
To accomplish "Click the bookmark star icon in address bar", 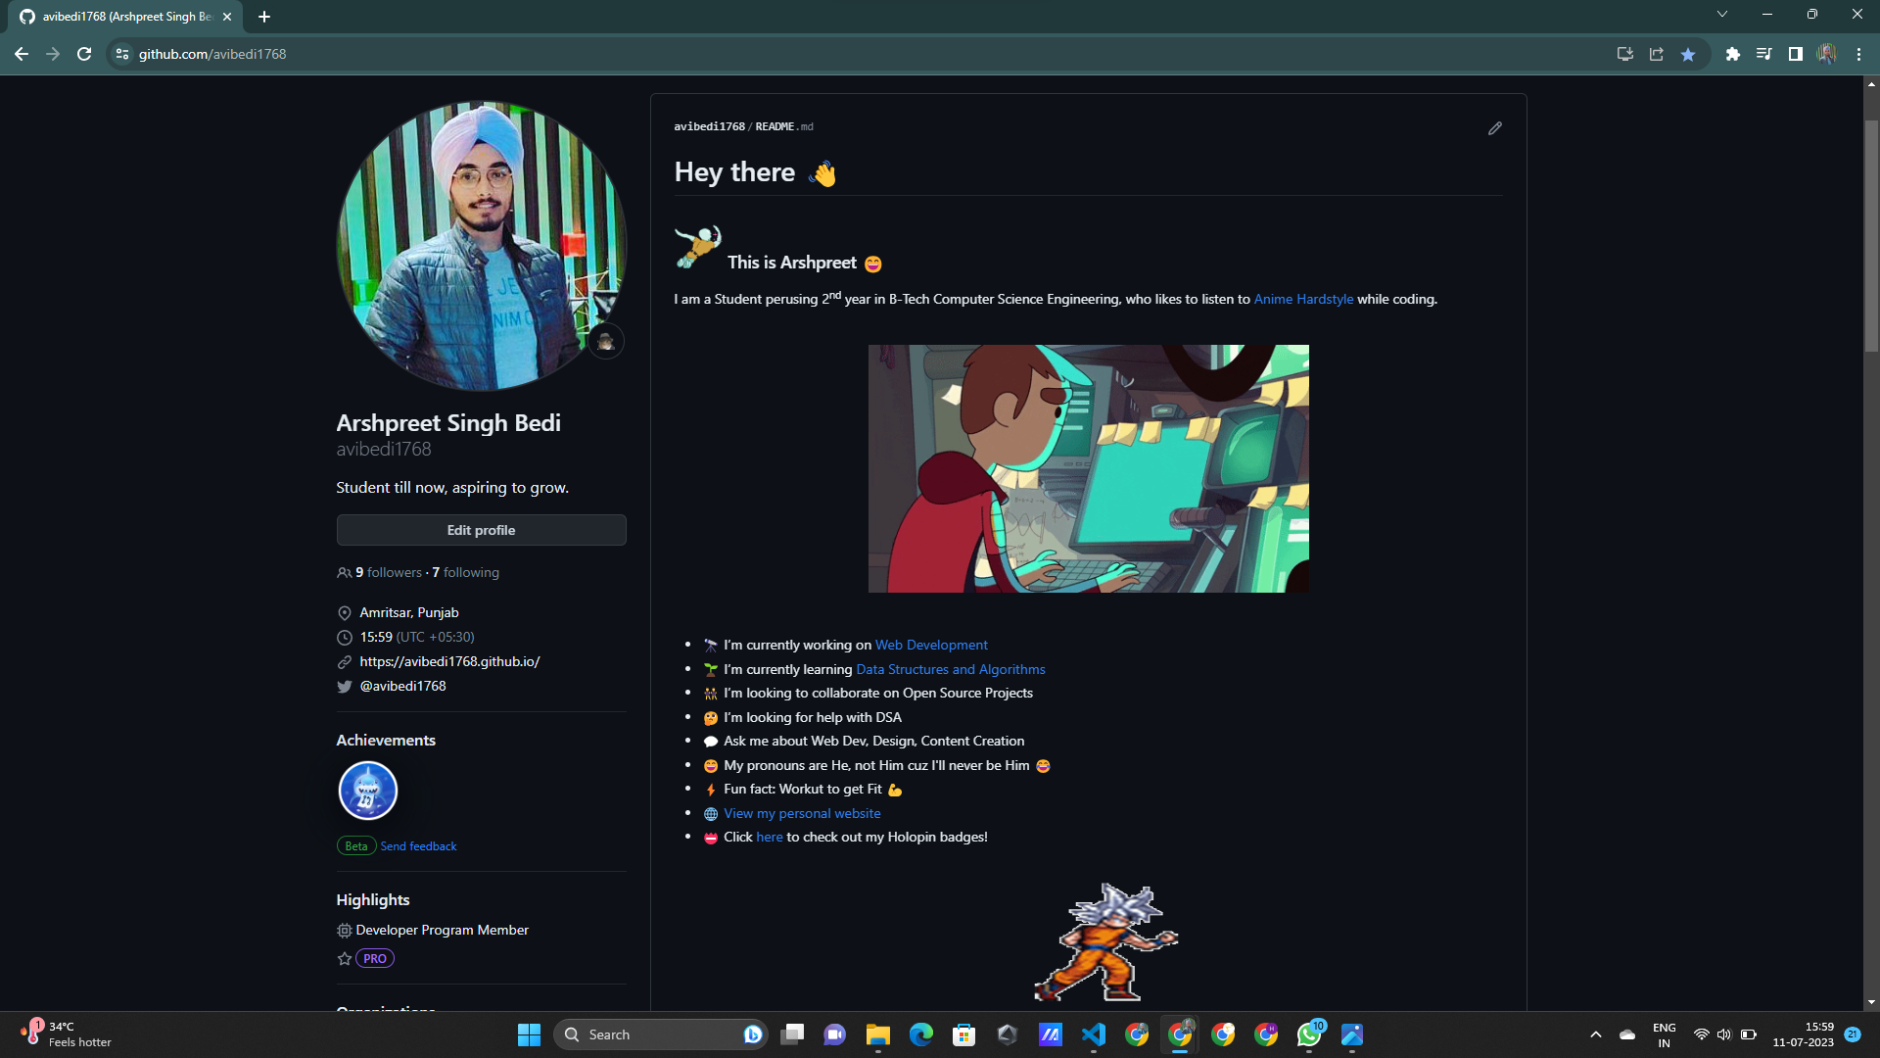I will (1688, 55).
